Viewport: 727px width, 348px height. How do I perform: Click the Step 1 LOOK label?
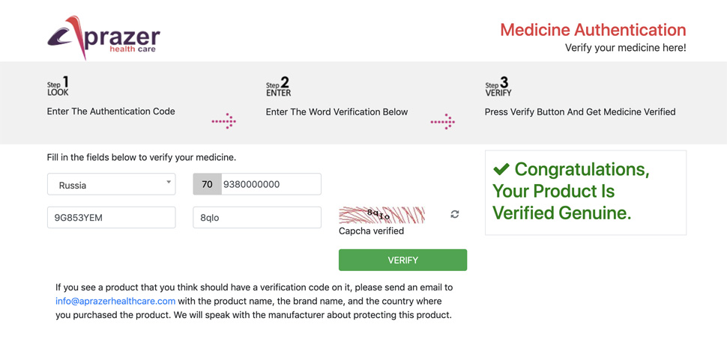(x=58, y=86)
